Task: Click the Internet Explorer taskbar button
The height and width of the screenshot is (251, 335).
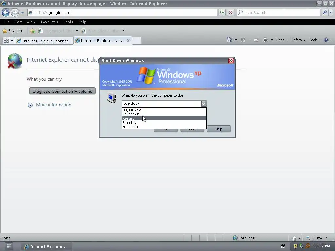Action: click(46, 246)
